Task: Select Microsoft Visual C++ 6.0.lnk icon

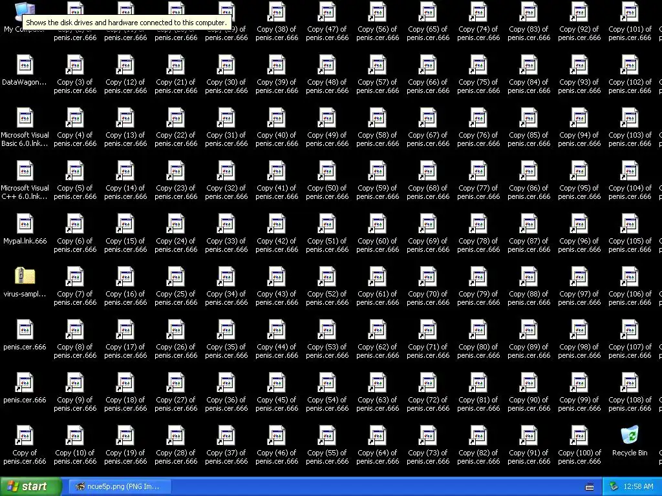Action: pos(25,171)
